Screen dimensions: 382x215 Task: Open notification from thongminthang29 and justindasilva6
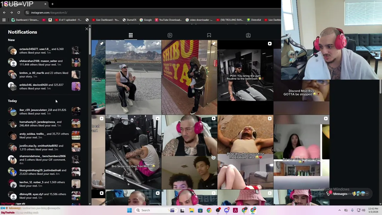pyautogui.click(x=44, y=172)
